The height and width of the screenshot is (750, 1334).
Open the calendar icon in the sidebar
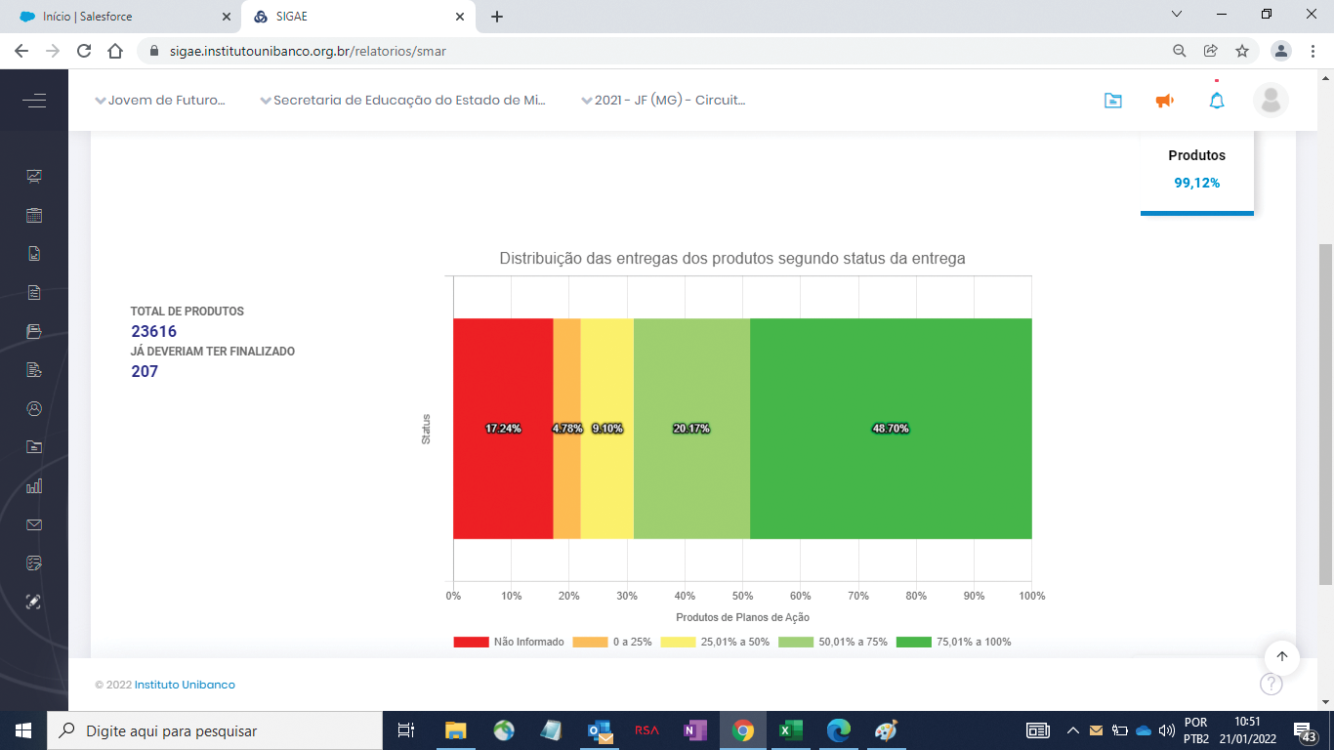pyautogui.click(x=34, y=216)
